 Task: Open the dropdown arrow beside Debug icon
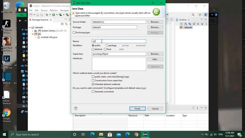pyautogui.click(x=50, y=15)
